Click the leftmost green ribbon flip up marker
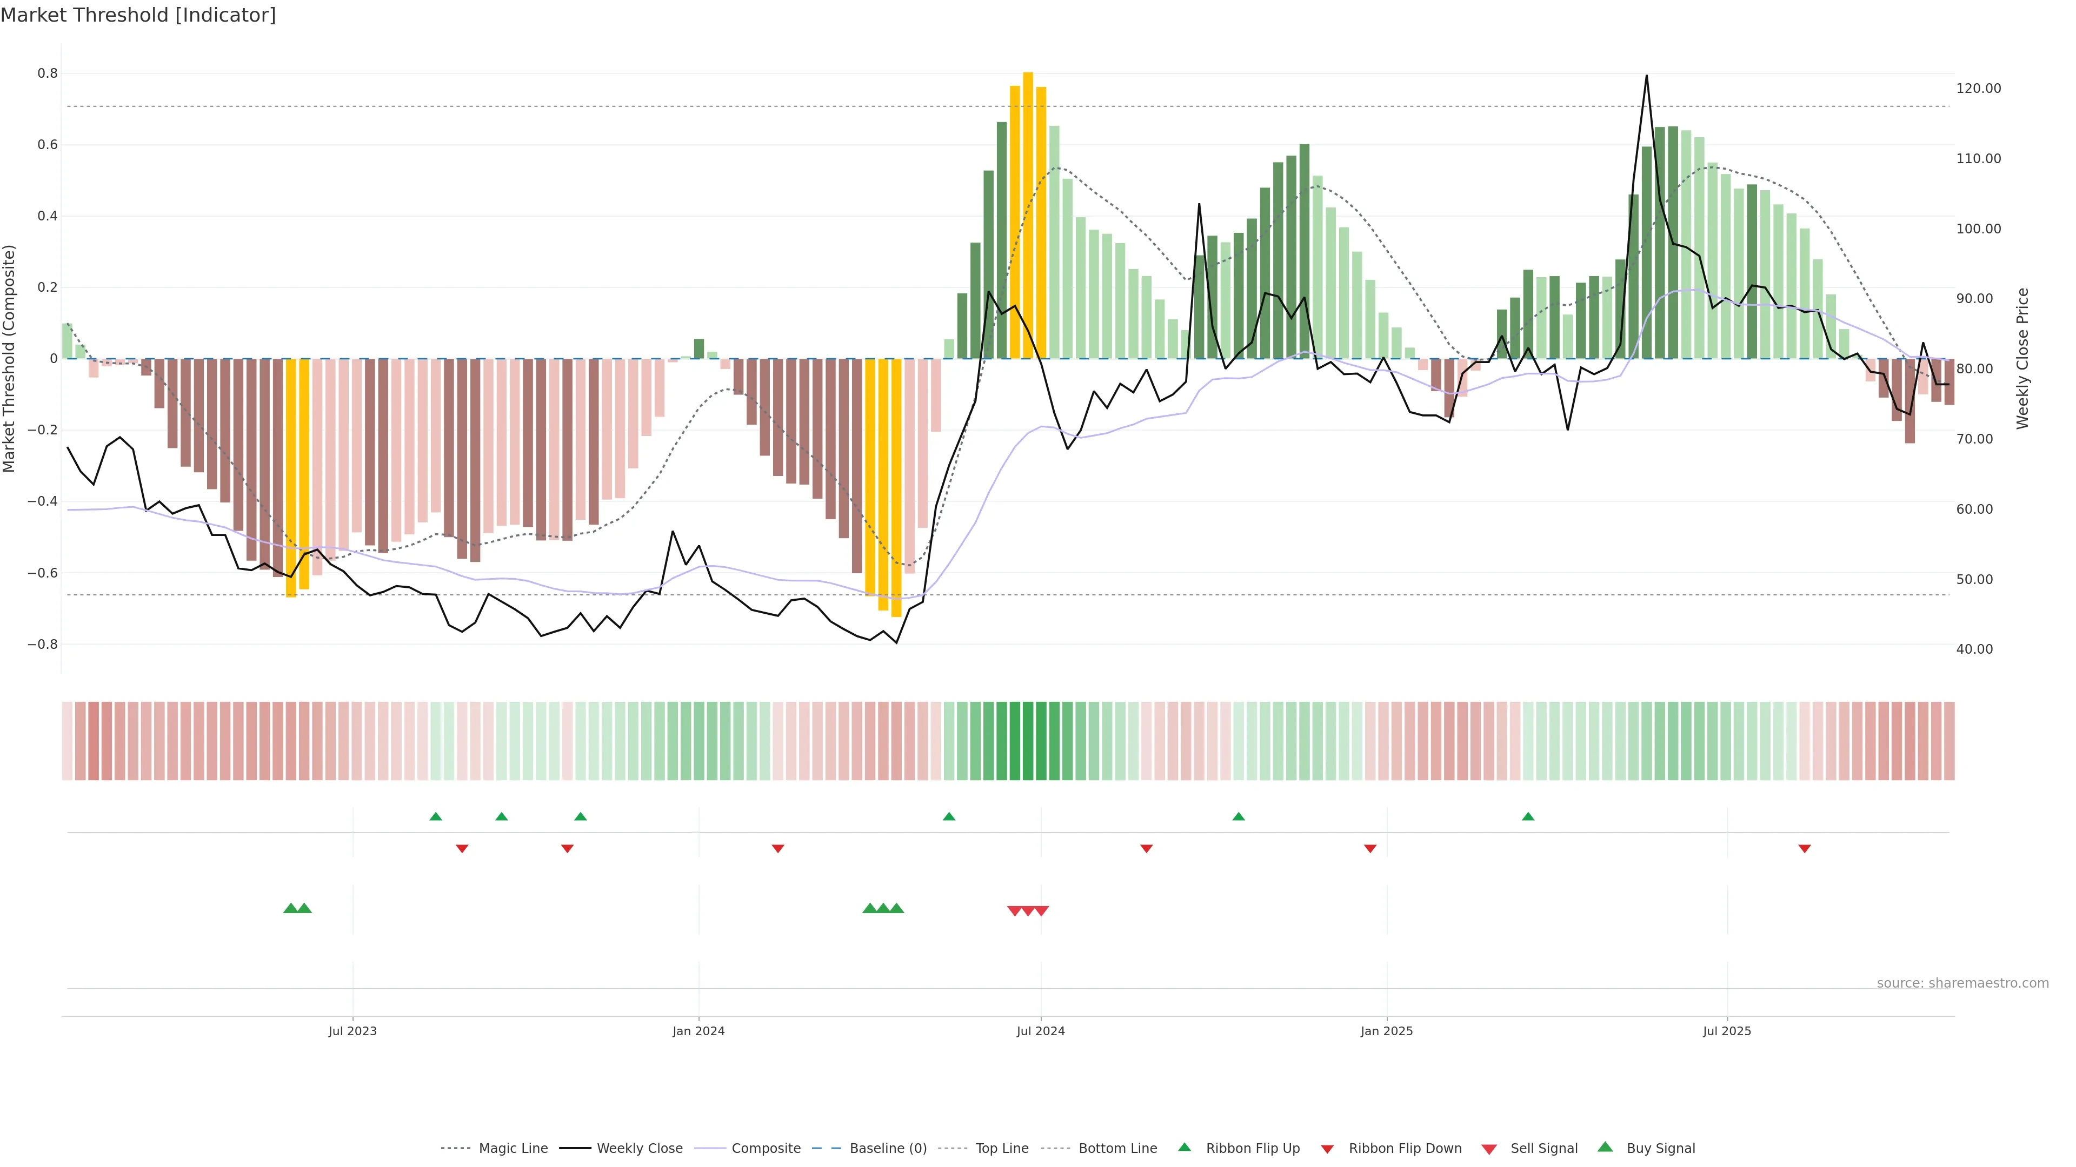 coord(436,817)
